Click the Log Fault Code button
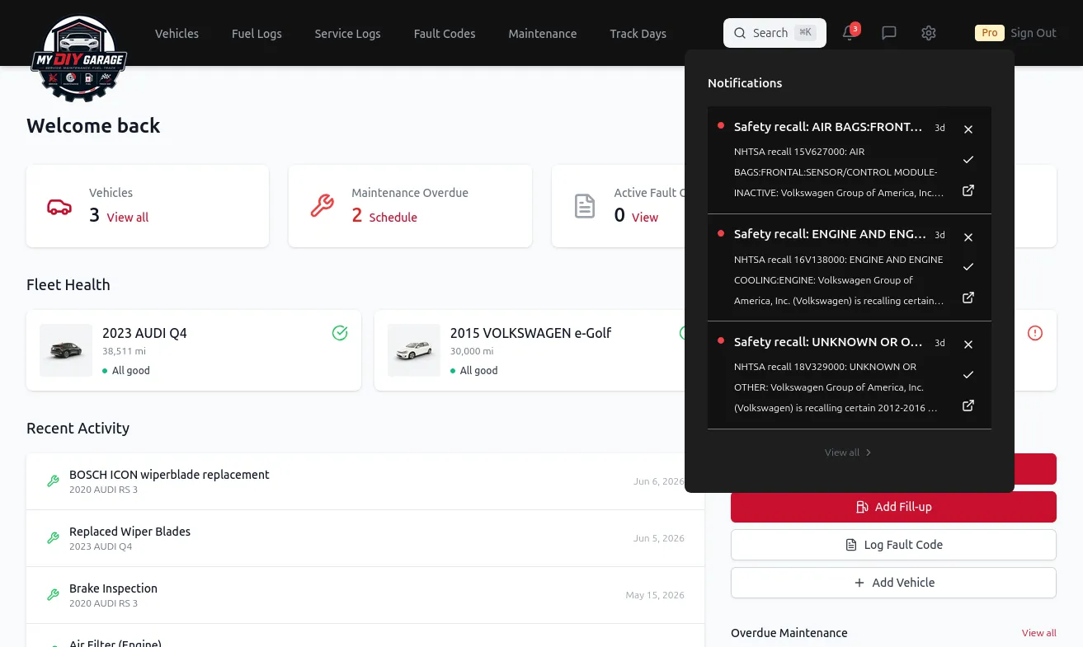Image resolution: width=1083 pixels, height=647 pixels. [893, 545]
